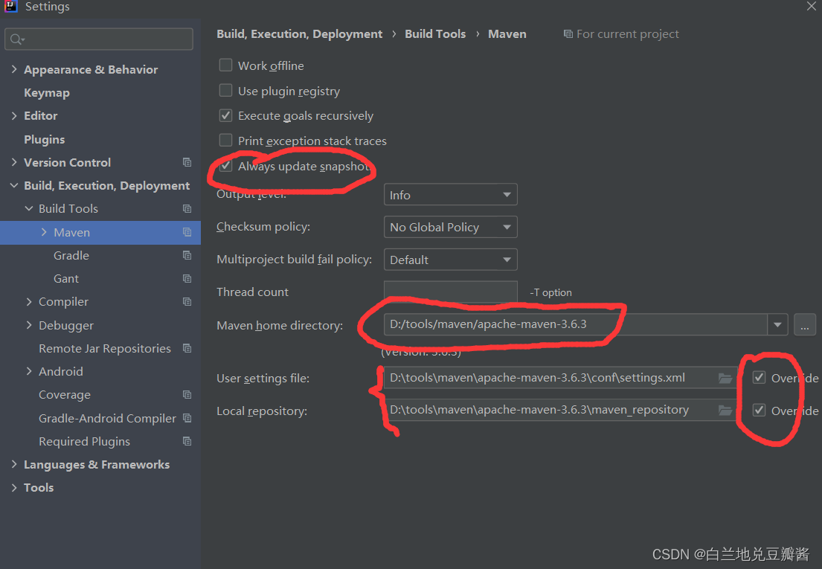Open Required Plugins settings
822x569 pixels.
(x=84, y=441)
